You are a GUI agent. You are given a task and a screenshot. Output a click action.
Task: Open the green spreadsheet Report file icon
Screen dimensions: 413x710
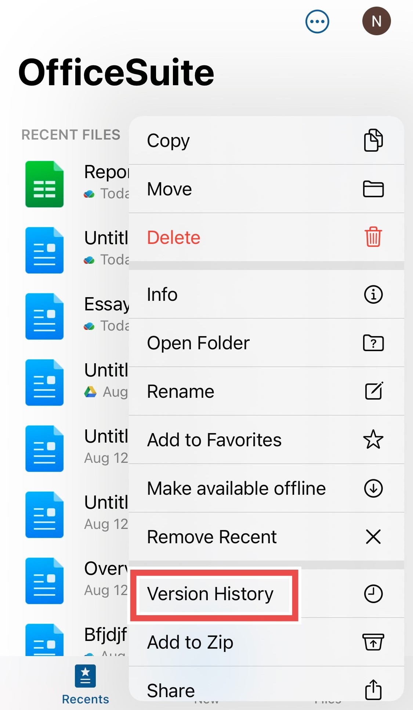click(x=44, y=184)
